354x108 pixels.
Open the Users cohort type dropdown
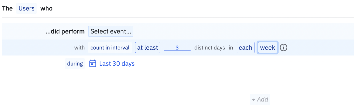[x=26, y=8]
